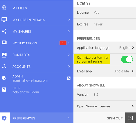This screenshot has height=123, width=136.
Task: Click the Contacts address book icon
Action: point(4,55)
